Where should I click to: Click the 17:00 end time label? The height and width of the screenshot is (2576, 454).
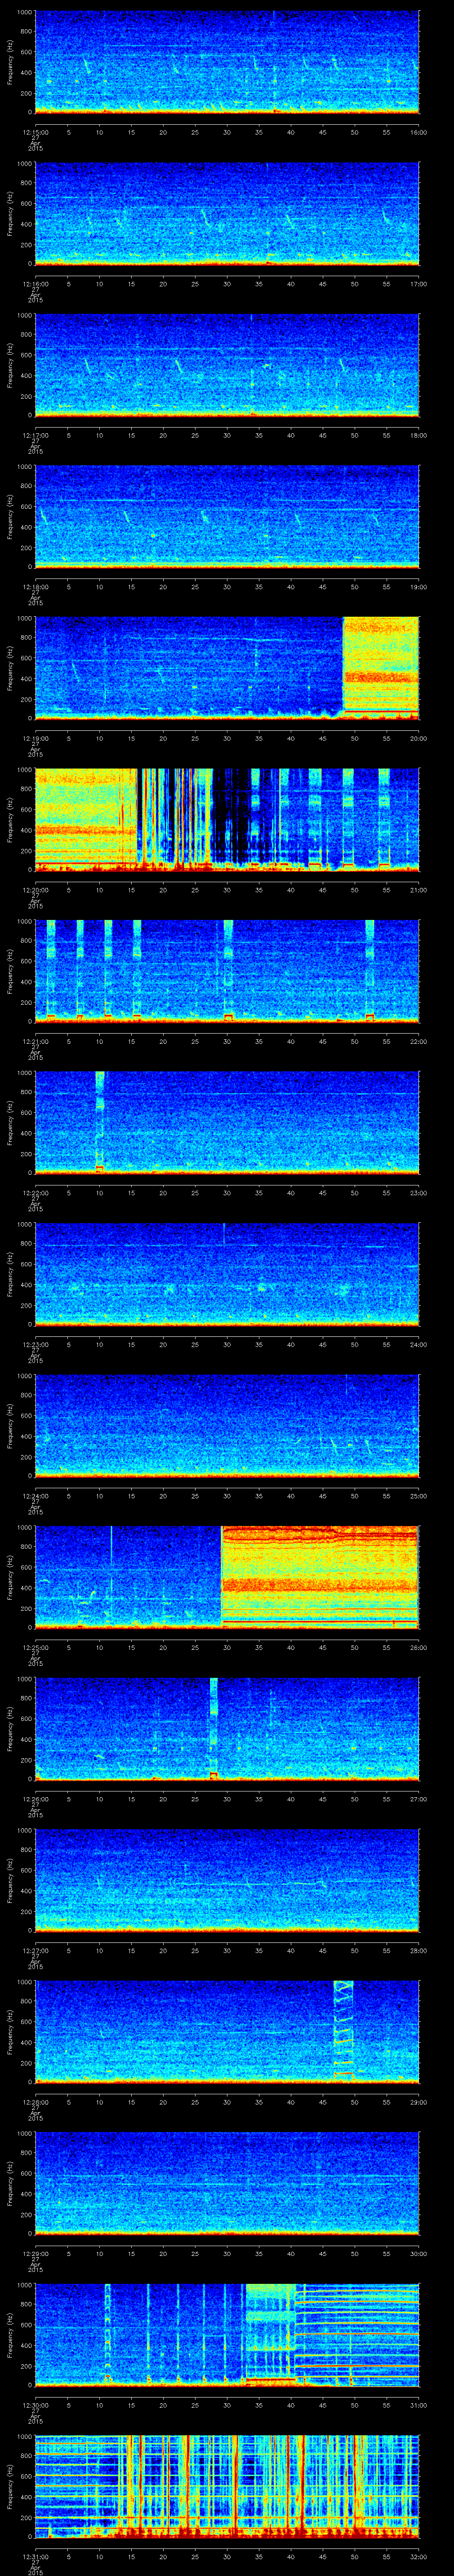(419, 284)
